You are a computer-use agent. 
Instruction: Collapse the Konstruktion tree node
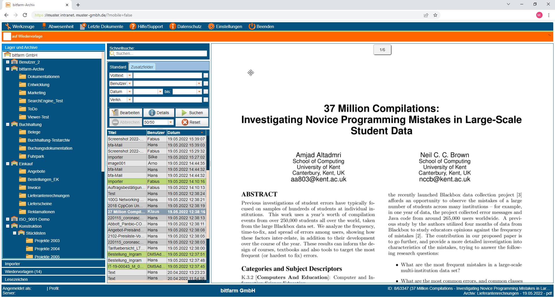pyautogui.click(x=8, y=226)
